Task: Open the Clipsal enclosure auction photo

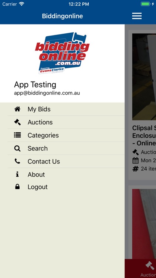Action: tap(144, 77)
